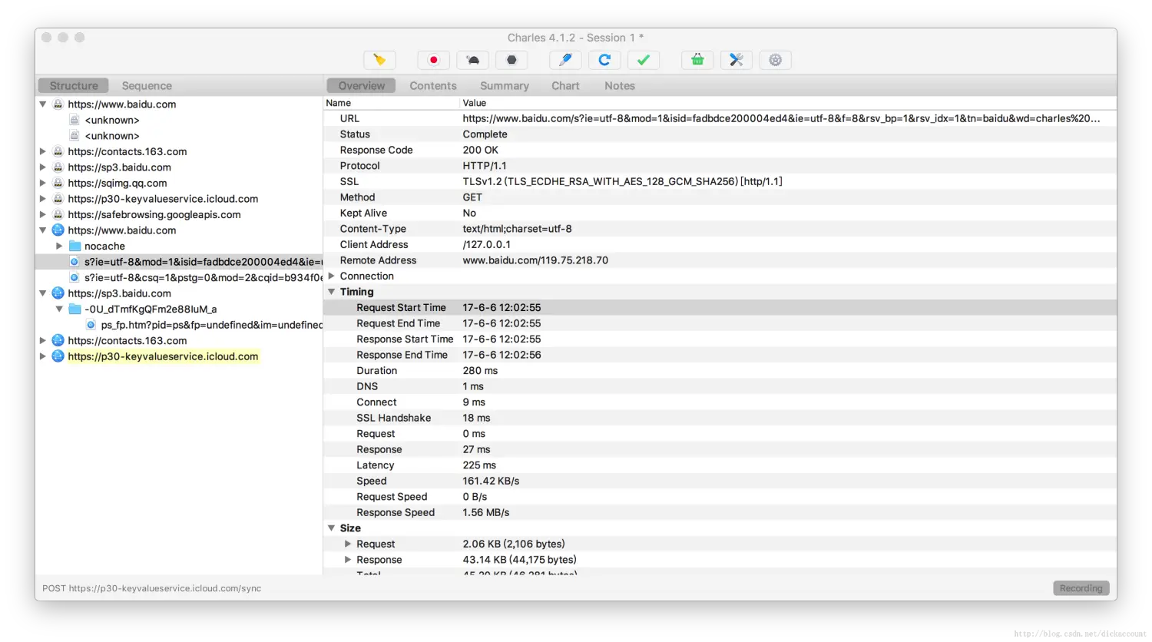Select the s?ie=utf-8&csq=1 request
1152x642 pixels.
tap(203, 277)
